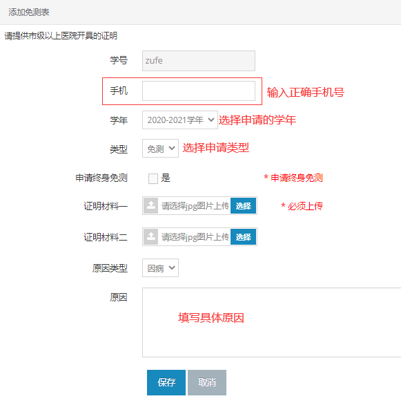Expand the 类型 dropdown showing 免测

[160, 149]
